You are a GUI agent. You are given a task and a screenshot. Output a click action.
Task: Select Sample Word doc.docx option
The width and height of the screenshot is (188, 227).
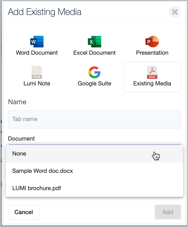(x=95, y=171)
